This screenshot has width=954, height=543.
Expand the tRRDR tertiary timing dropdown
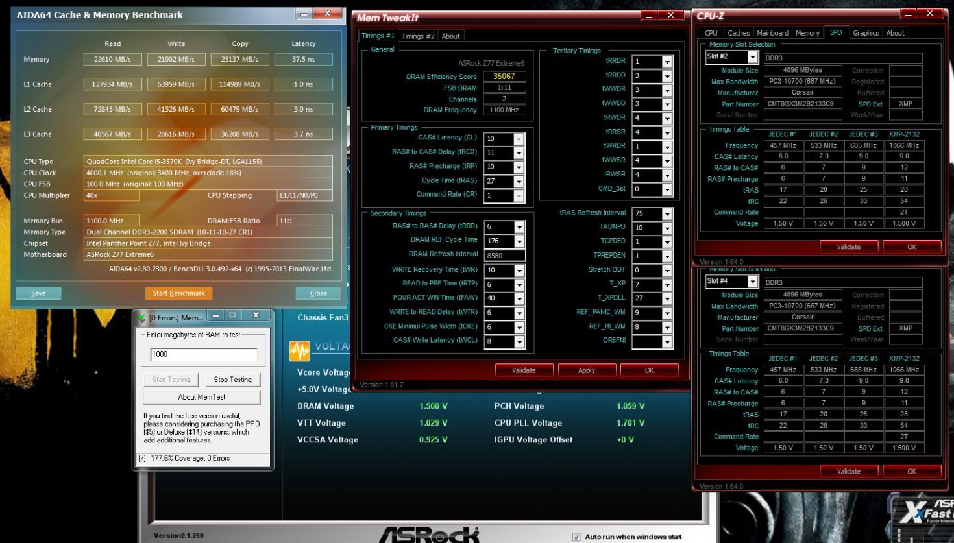pos(667,62)
